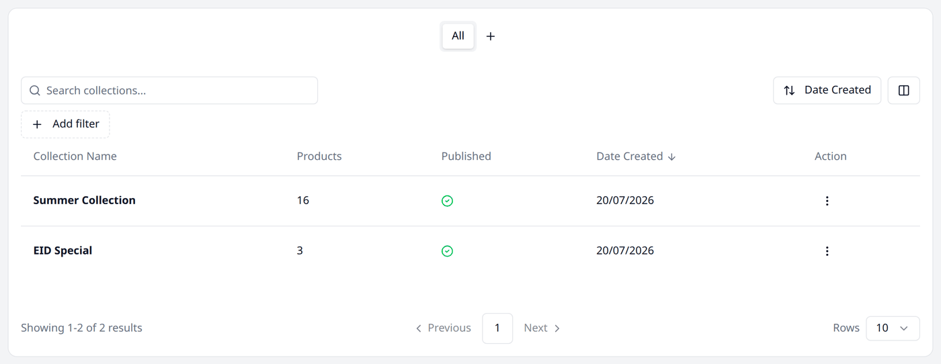Open the Date Created sort dropdown
Image resolution: width=941 pixels, height=364 pixels.
(827, 90)
